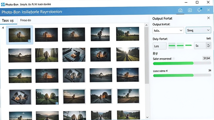This screenshot has width=214, height=120.
Task: Click the Rt section heading
Action: (x=155, y=54)
